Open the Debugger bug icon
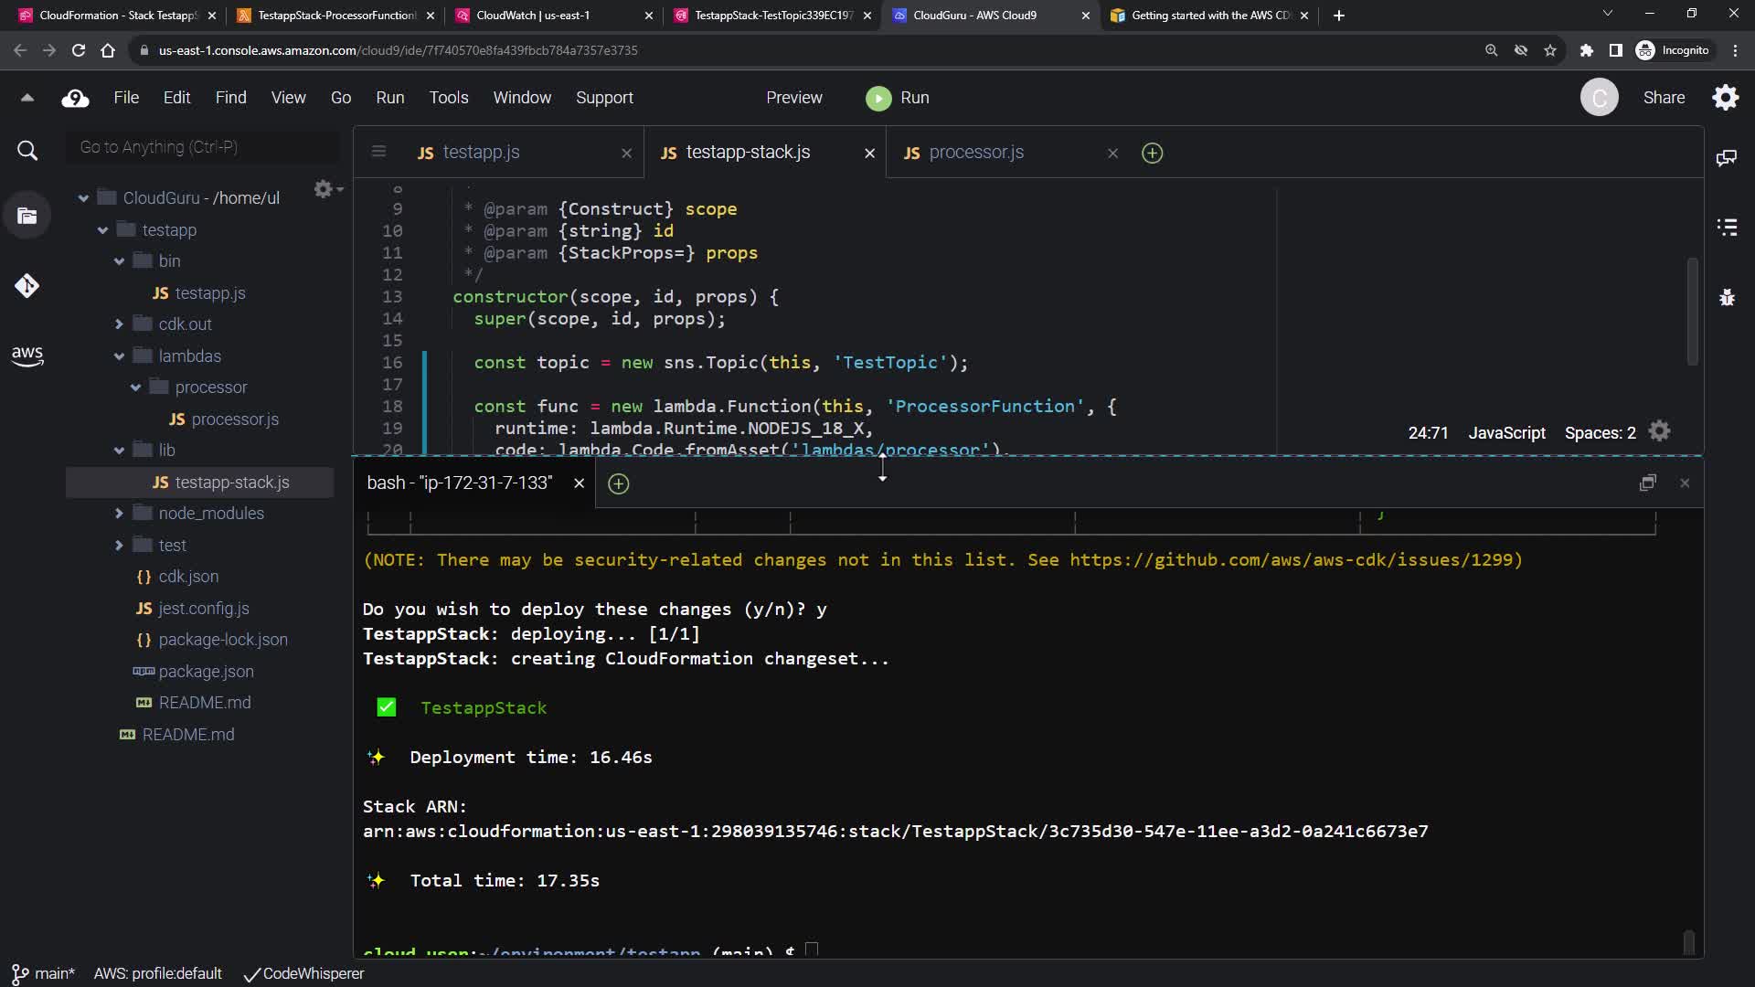Viewport: 1755px width, 987px height. tap(1727, 298)
